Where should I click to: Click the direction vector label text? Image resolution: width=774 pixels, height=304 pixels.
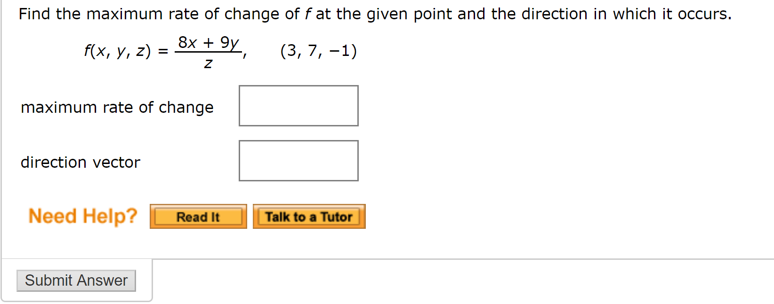[80, 162]
